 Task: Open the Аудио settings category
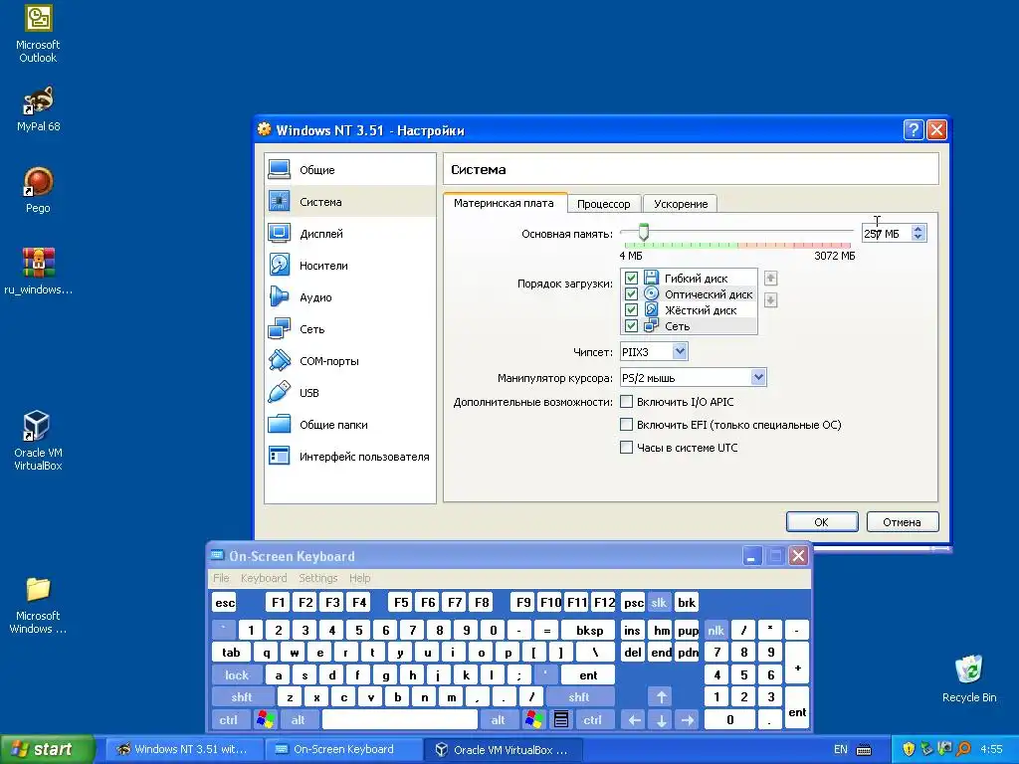pyautogui.click(x=349, y=296)
